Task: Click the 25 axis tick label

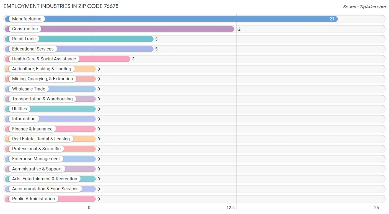Action: coord(376,208)
